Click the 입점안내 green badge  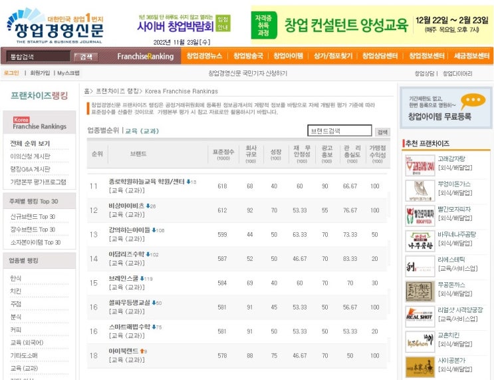click(223, 23)
